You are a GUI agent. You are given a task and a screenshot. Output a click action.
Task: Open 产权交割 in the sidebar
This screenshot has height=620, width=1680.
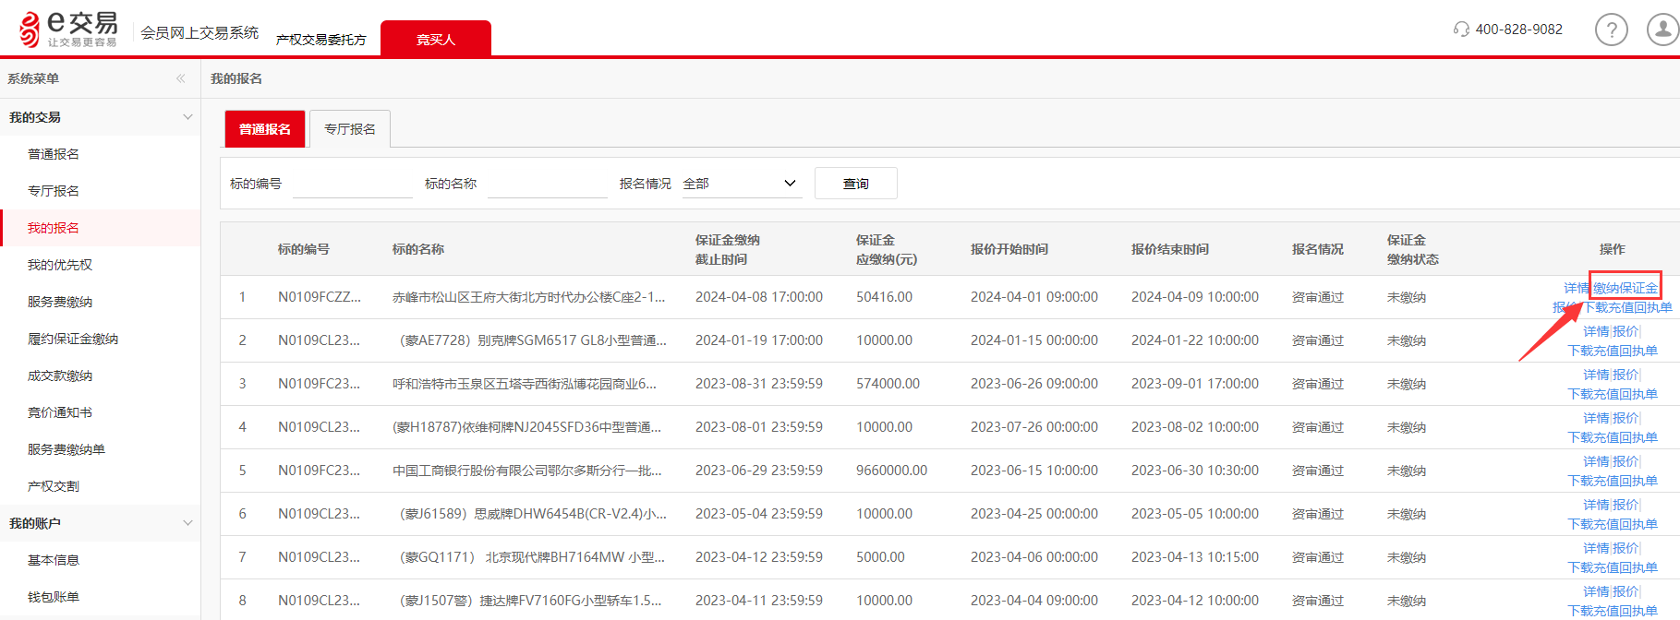(x=54, y=486)
